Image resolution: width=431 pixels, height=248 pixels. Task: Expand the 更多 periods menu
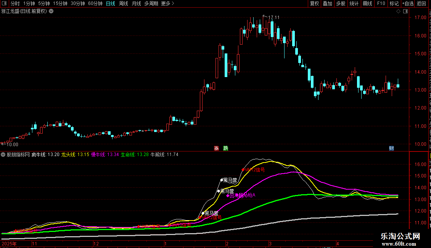coord(168,3)
